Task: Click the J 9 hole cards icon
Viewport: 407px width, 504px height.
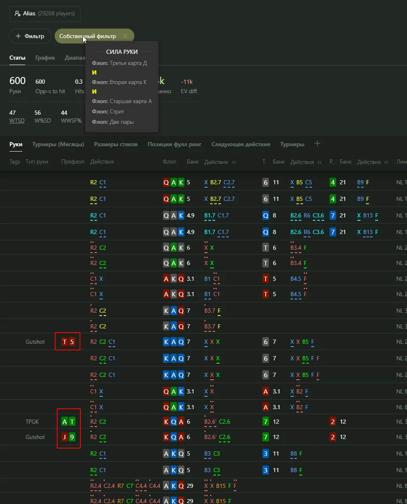Action: tap(68, 437)
